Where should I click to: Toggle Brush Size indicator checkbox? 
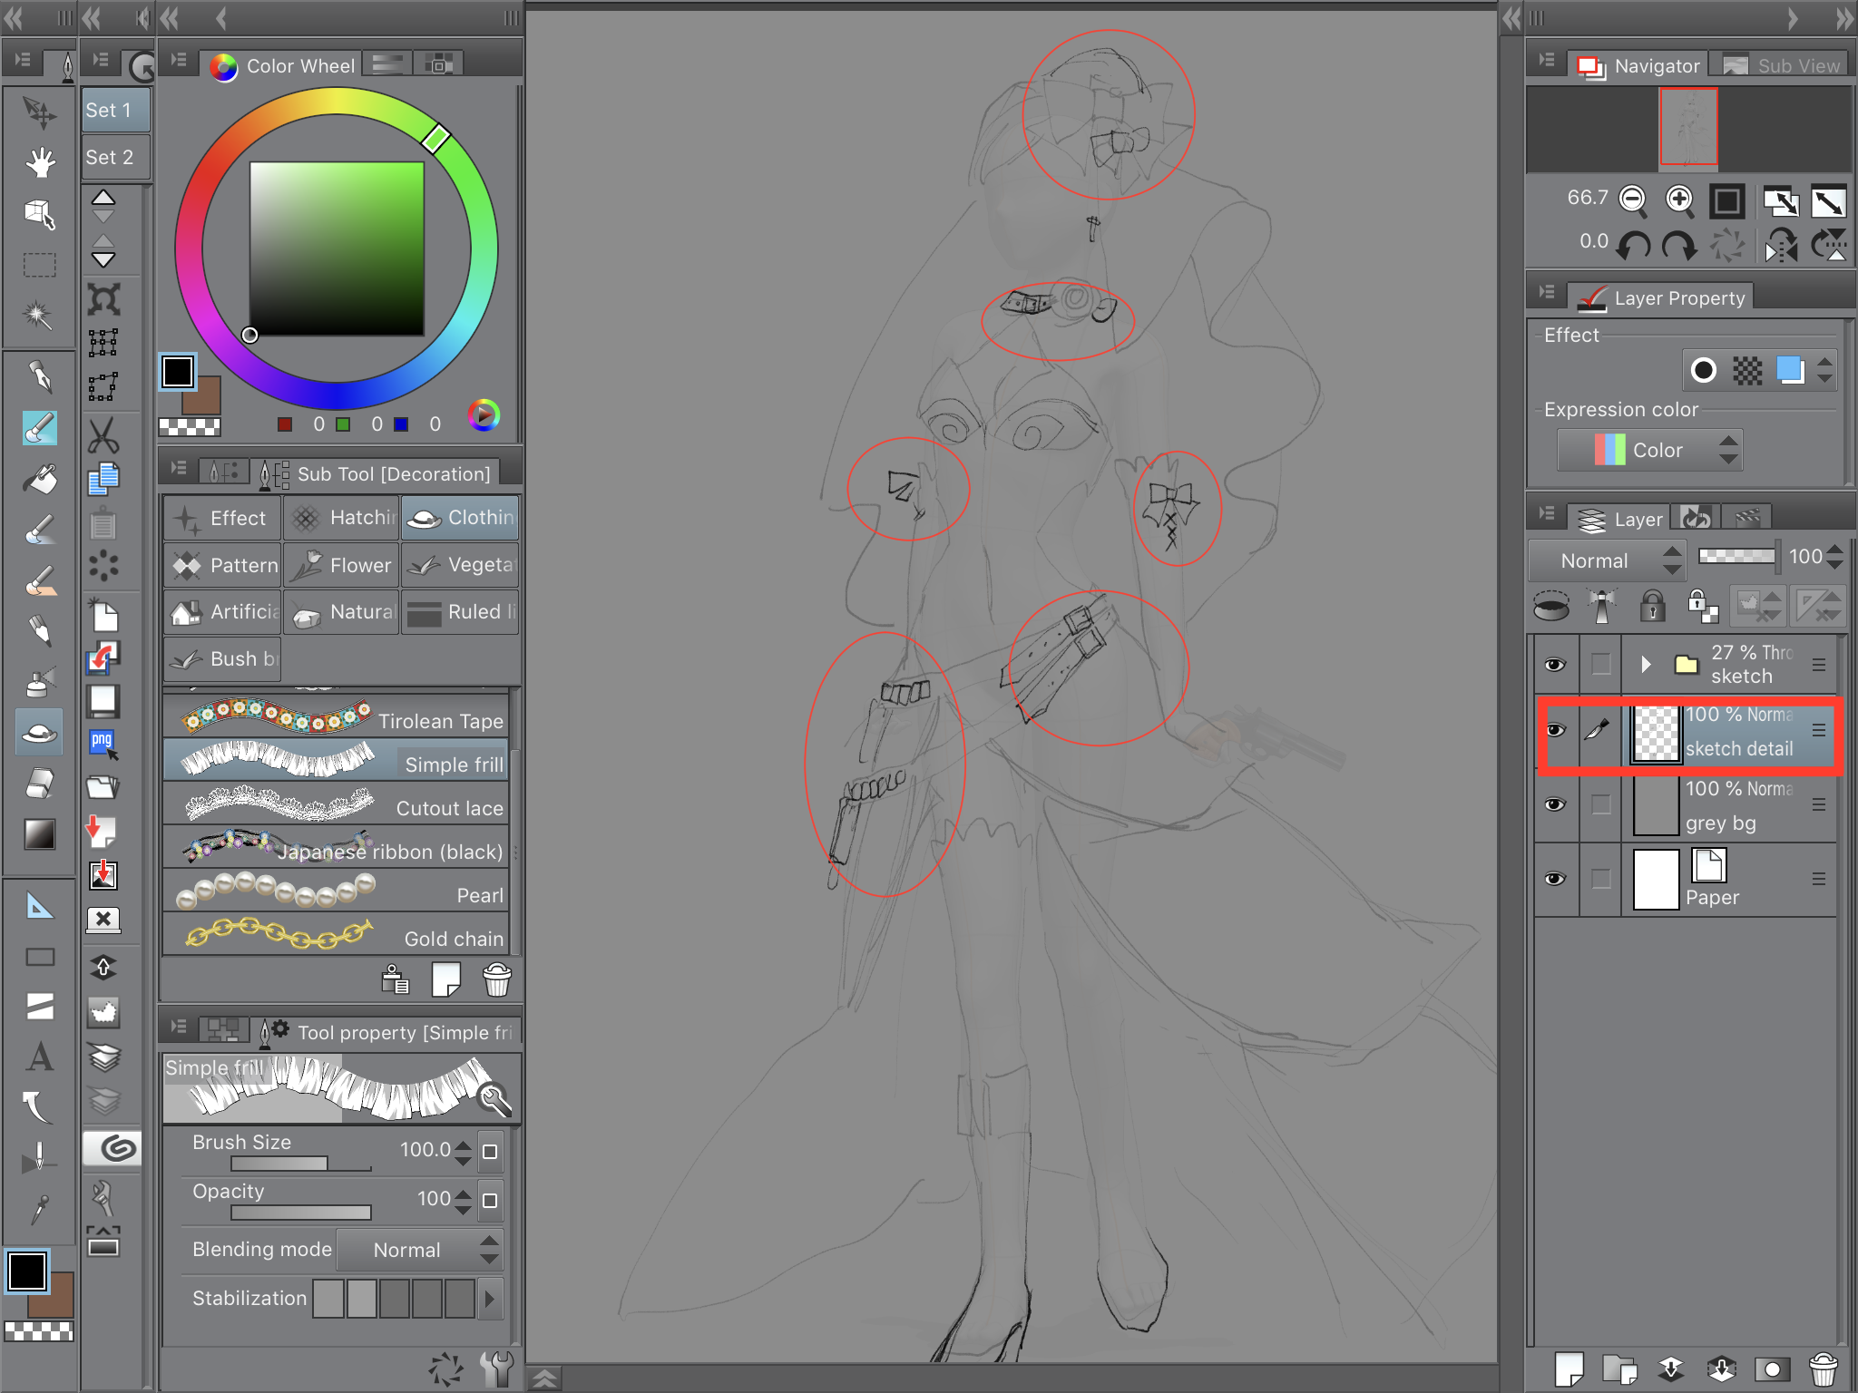click(x=490, y=1151)
